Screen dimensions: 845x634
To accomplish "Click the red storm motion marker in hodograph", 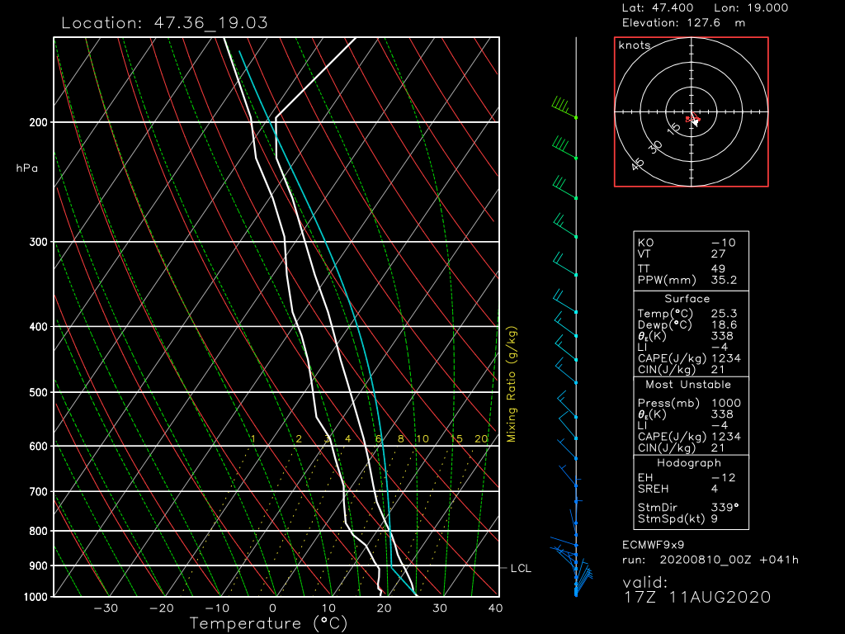I will point(693,121).
